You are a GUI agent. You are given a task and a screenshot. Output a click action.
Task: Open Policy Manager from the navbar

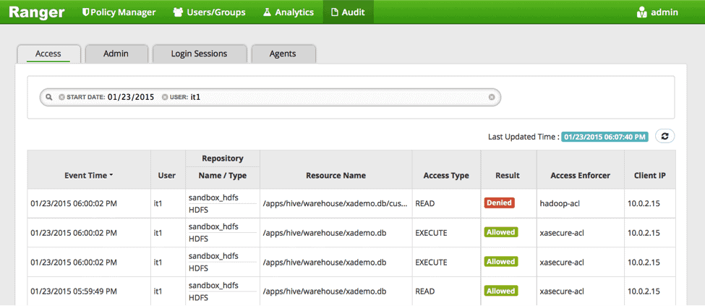119,12
